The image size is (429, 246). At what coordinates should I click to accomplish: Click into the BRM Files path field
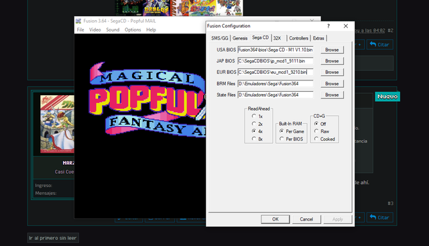coord(275,84)
